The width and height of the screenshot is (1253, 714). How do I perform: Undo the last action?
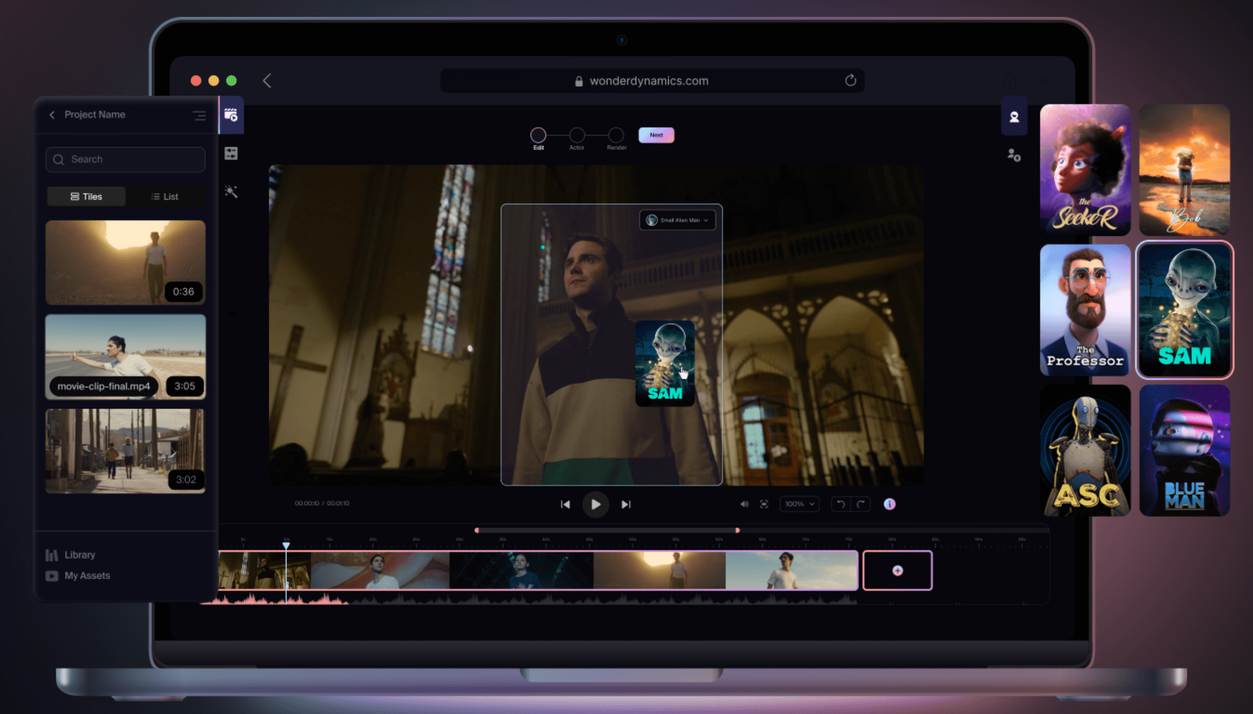pos(840,504)
